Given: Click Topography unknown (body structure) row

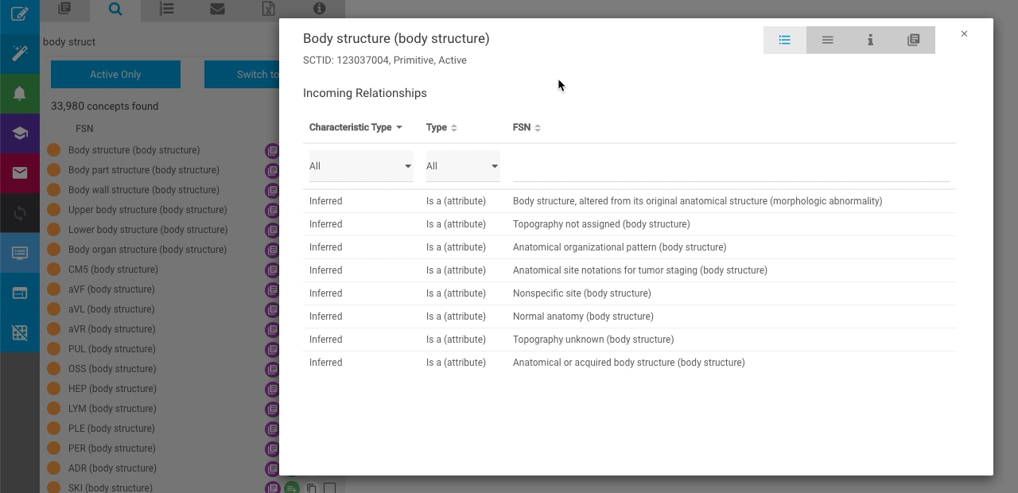Looking at the screenshot, I should click(x=629, y=340).
